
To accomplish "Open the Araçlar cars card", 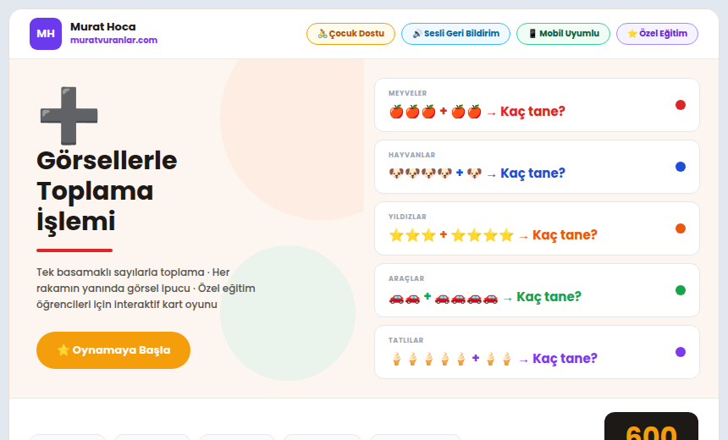I will click(537, 290).
